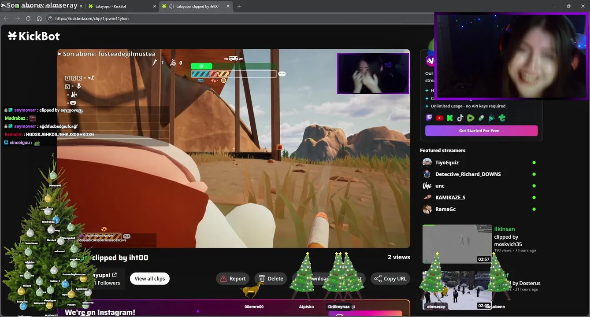Click the share icon in Copy URL
Viewport: 590px width, 317px height.
[378, 279]
